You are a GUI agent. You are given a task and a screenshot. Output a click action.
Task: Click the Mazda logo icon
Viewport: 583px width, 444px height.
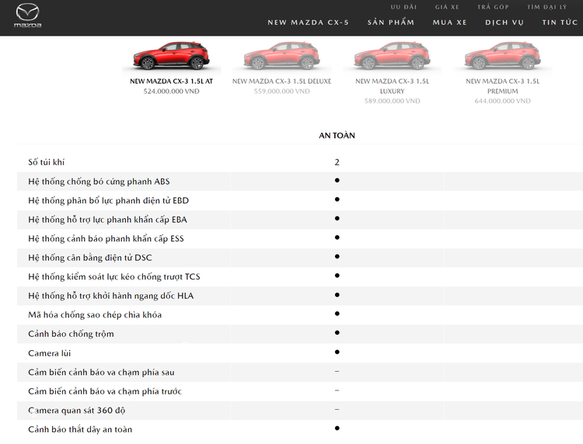click(27, 16)
